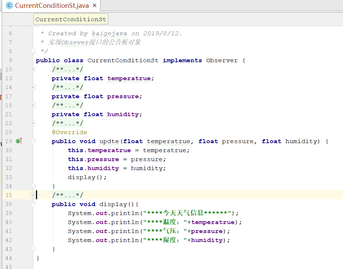Screen dimensions: 343x269
Task: Click the fold end marker on line 8
Action: pos(33,51)
